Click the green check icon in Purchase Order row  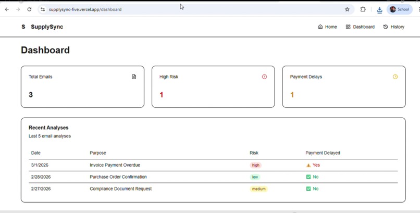(308, 177)
